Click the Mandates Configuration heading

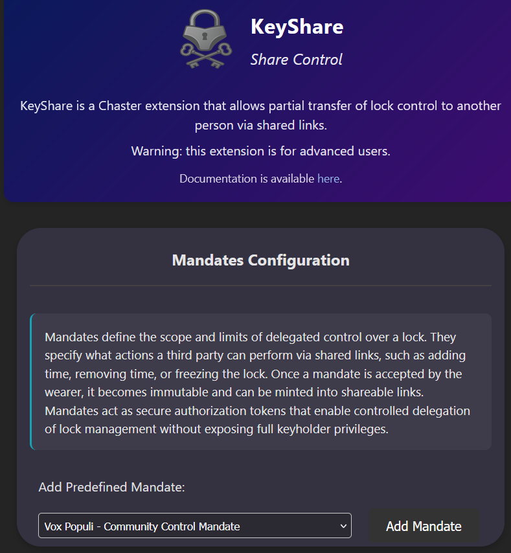pos(260,260)
